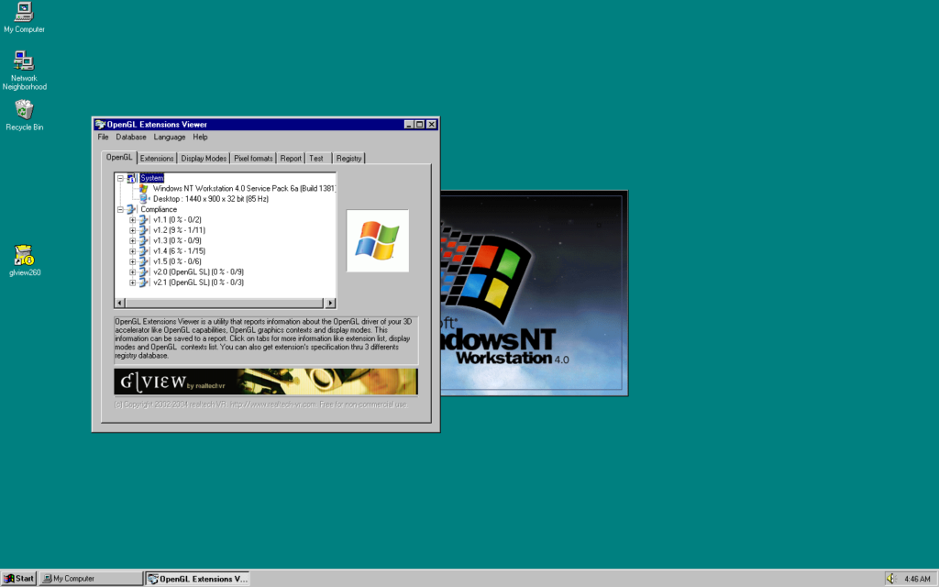Expand the v2.0 (OpenGL SL) entry
This screenshot has height=587, width=939.
(x=132, y=271)
